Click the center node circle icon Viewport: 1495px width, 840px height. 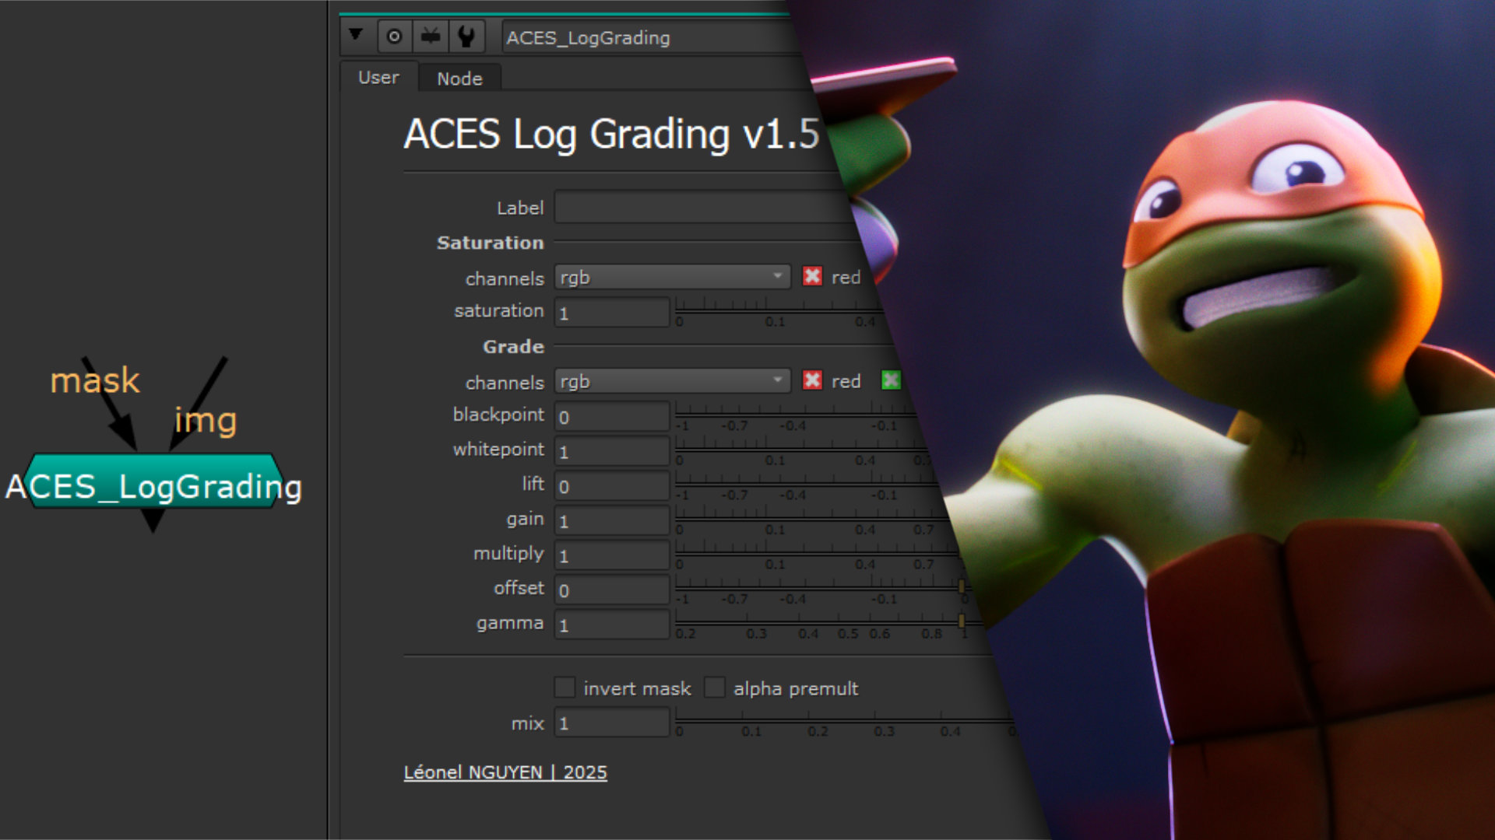tap(394, 37)
